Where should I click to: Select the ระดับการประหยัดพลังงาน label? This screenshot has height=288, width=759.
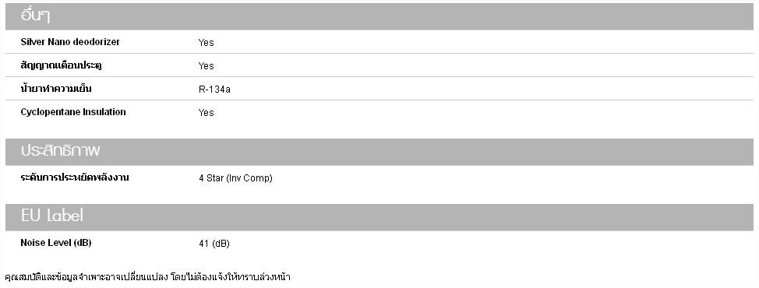pos(75,177)
